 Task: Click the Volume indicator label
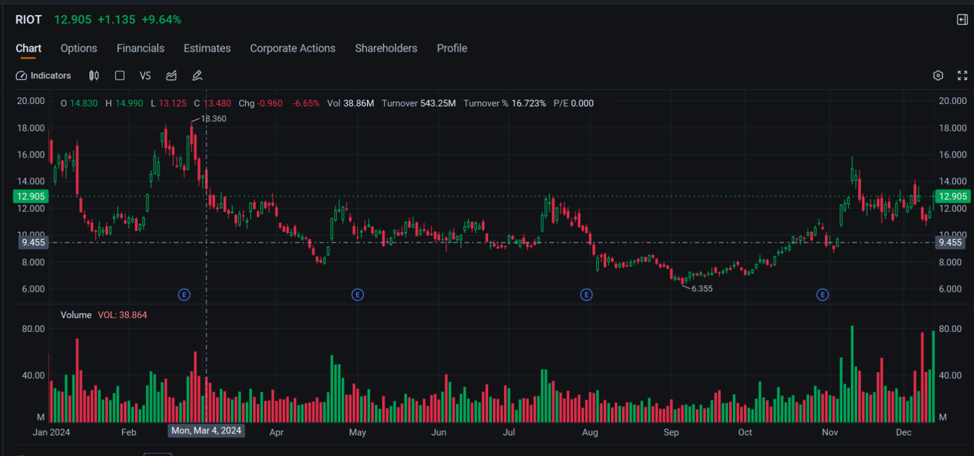coord(76,315)
